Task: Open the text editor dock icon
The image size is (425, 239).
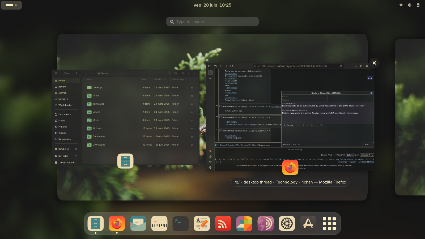Action: 202,223
